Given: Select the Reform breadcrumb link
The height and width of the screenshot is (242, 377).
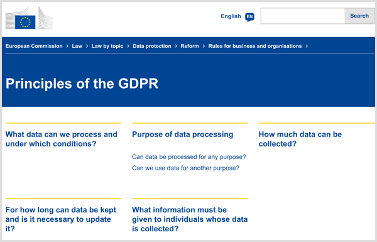Looking at the screenshot, I should pyautogui.click(x=190, y=46).
